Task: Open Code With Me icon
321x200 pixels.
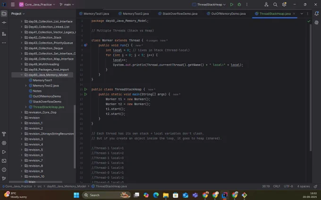Action: [266, 4]
